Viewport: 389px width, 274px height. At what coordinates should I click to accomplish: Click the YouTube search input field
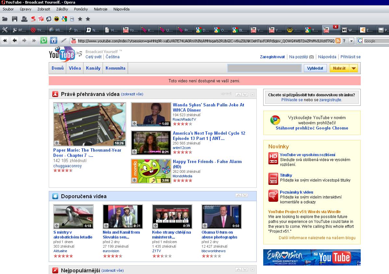click(x=264, y=68)
